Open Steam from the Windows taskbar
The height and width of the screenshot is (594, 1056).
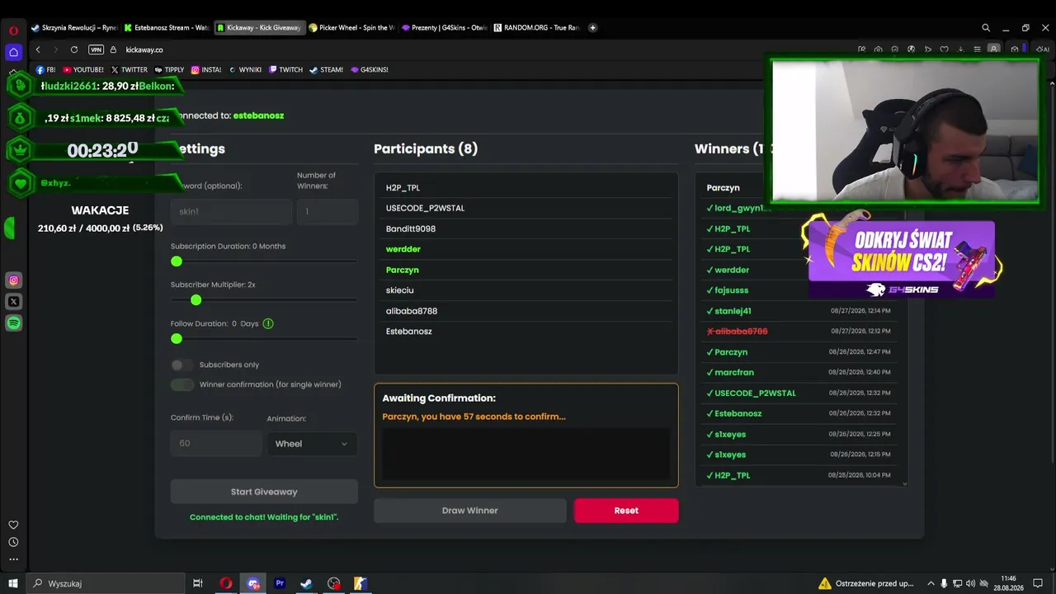[306, 583]
